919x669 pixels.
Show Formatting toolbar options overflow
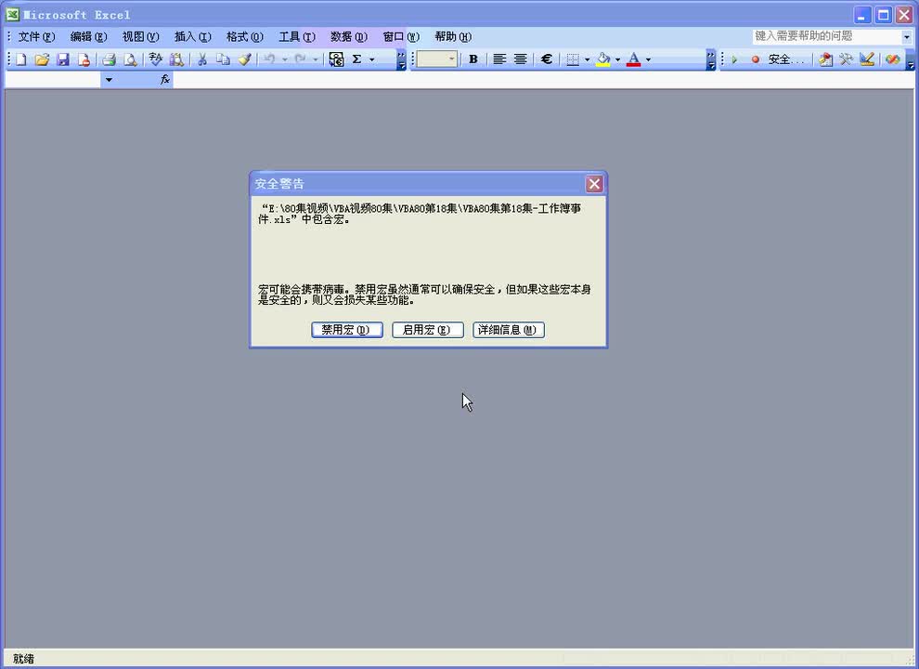711,59
